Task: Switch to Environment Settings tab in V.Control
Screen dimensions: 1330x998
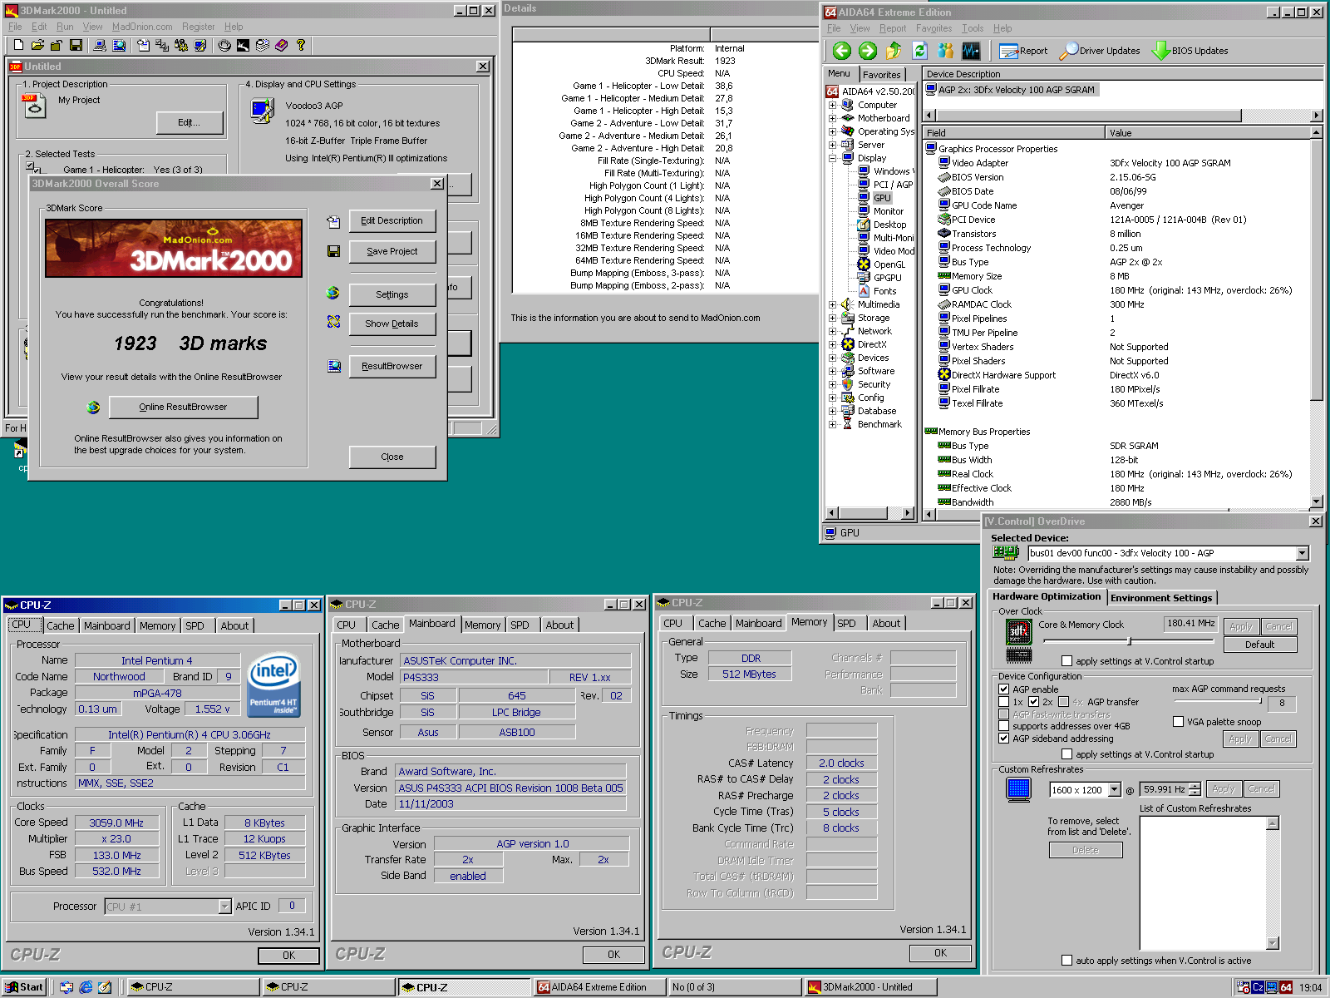Action: [1161, 598]
